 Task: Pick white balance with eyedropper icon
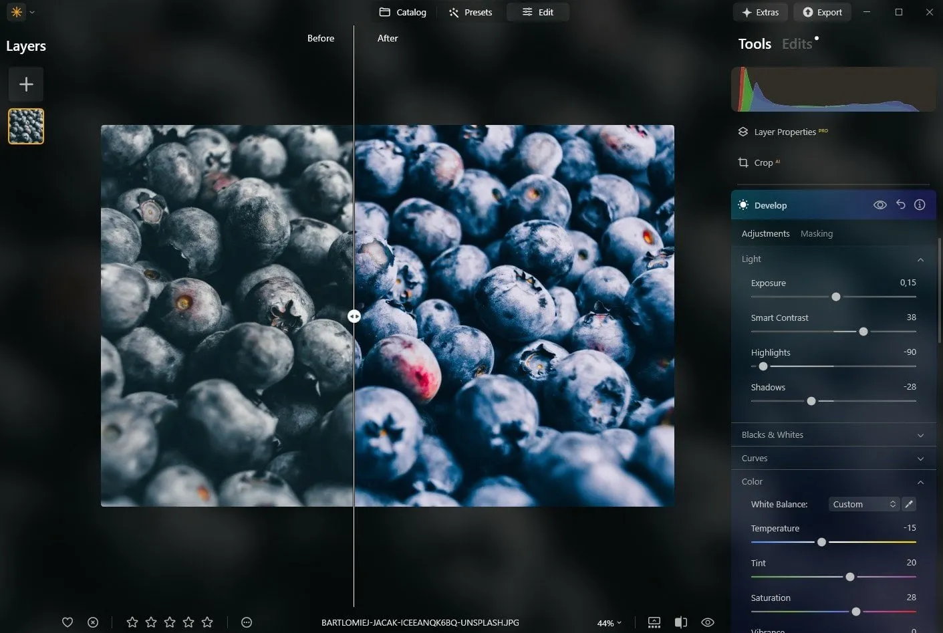[x=909, y=504]
